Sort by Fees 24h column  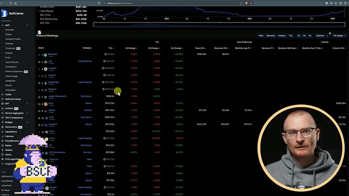(x=200, y=48)
